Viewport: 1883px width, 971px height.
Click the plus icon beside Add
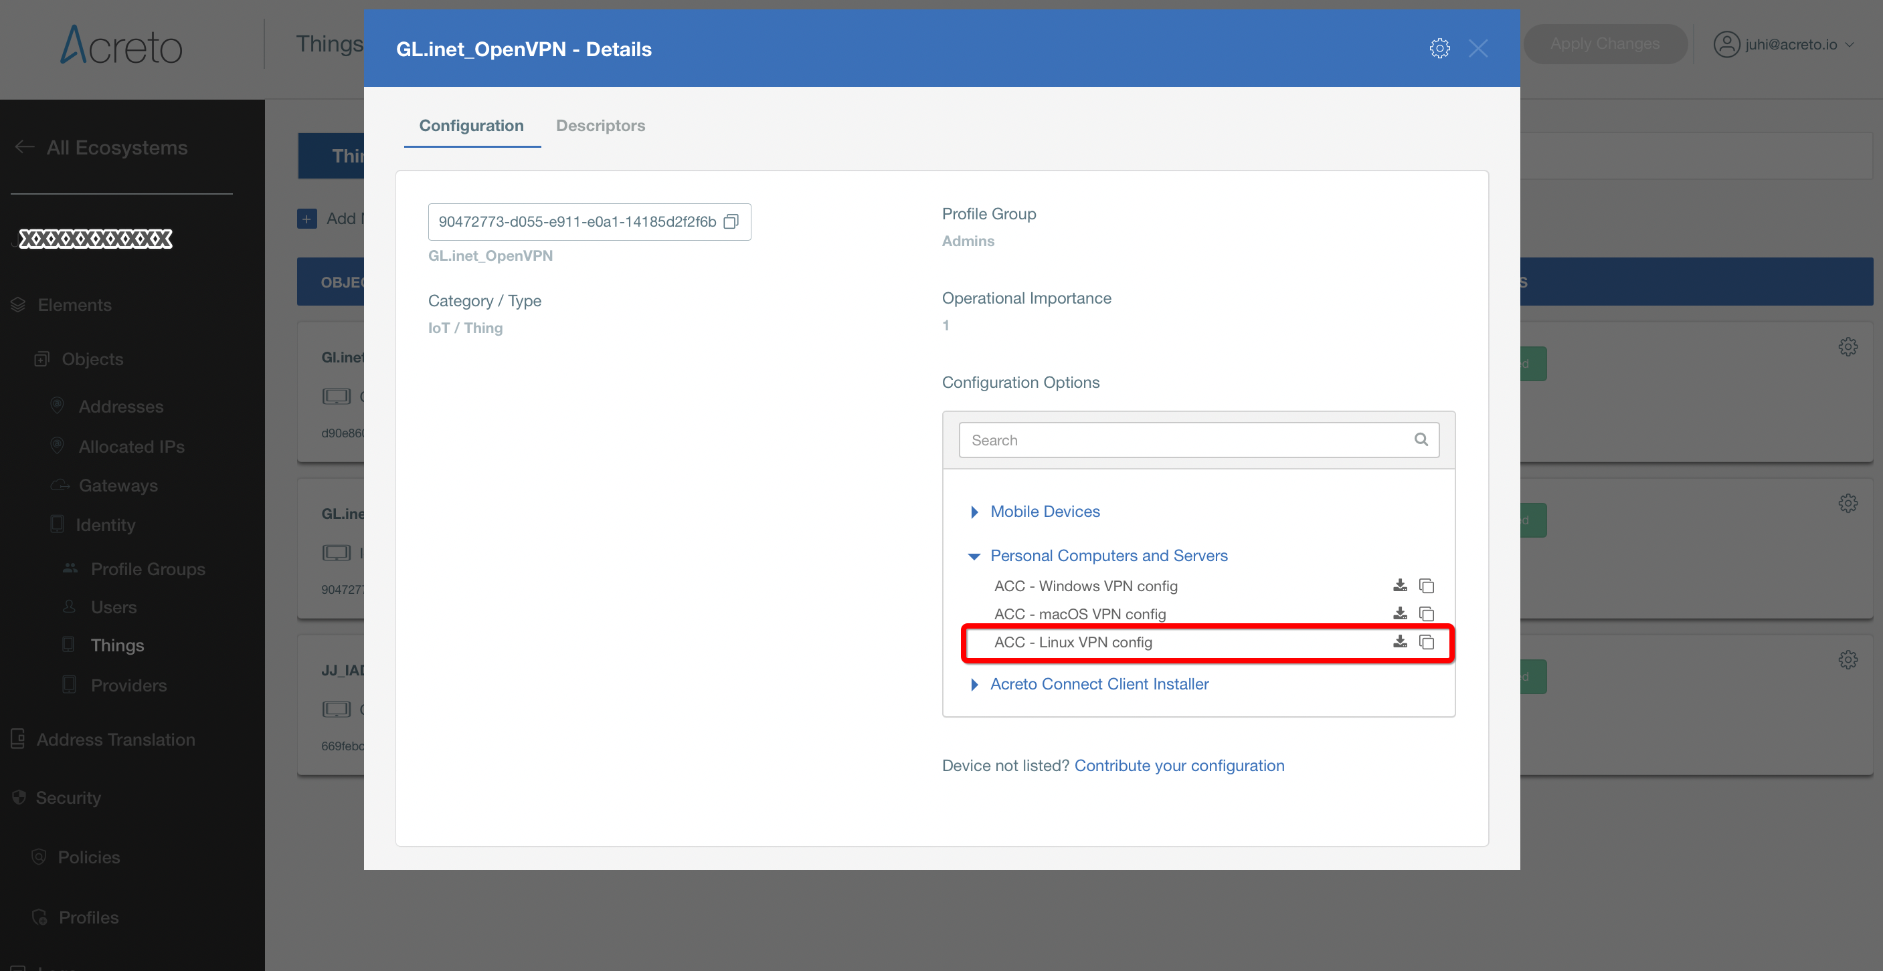(x=307, y=219)
